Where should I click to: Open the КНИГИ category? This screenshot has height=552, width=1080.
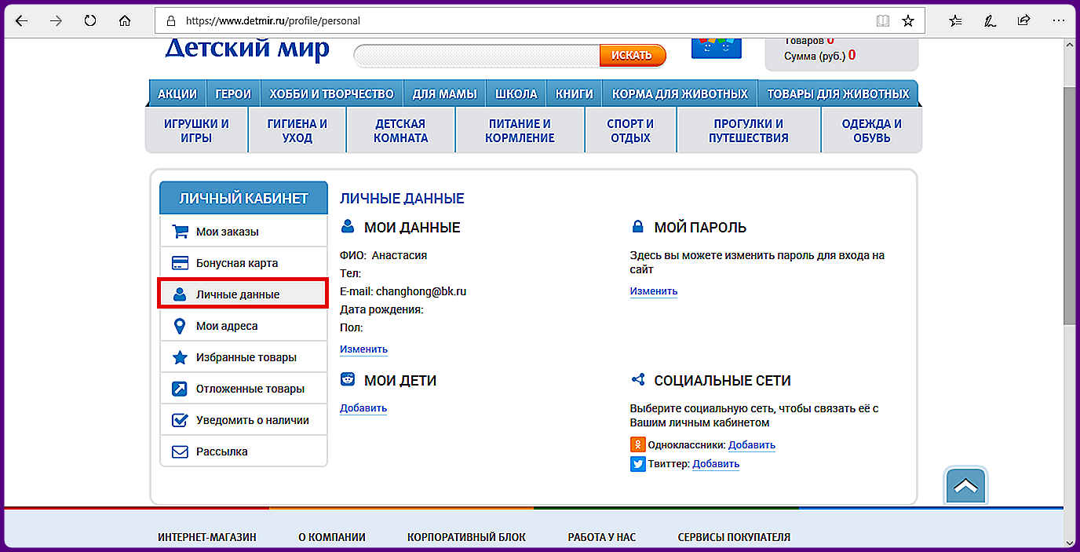pos(575,93)
